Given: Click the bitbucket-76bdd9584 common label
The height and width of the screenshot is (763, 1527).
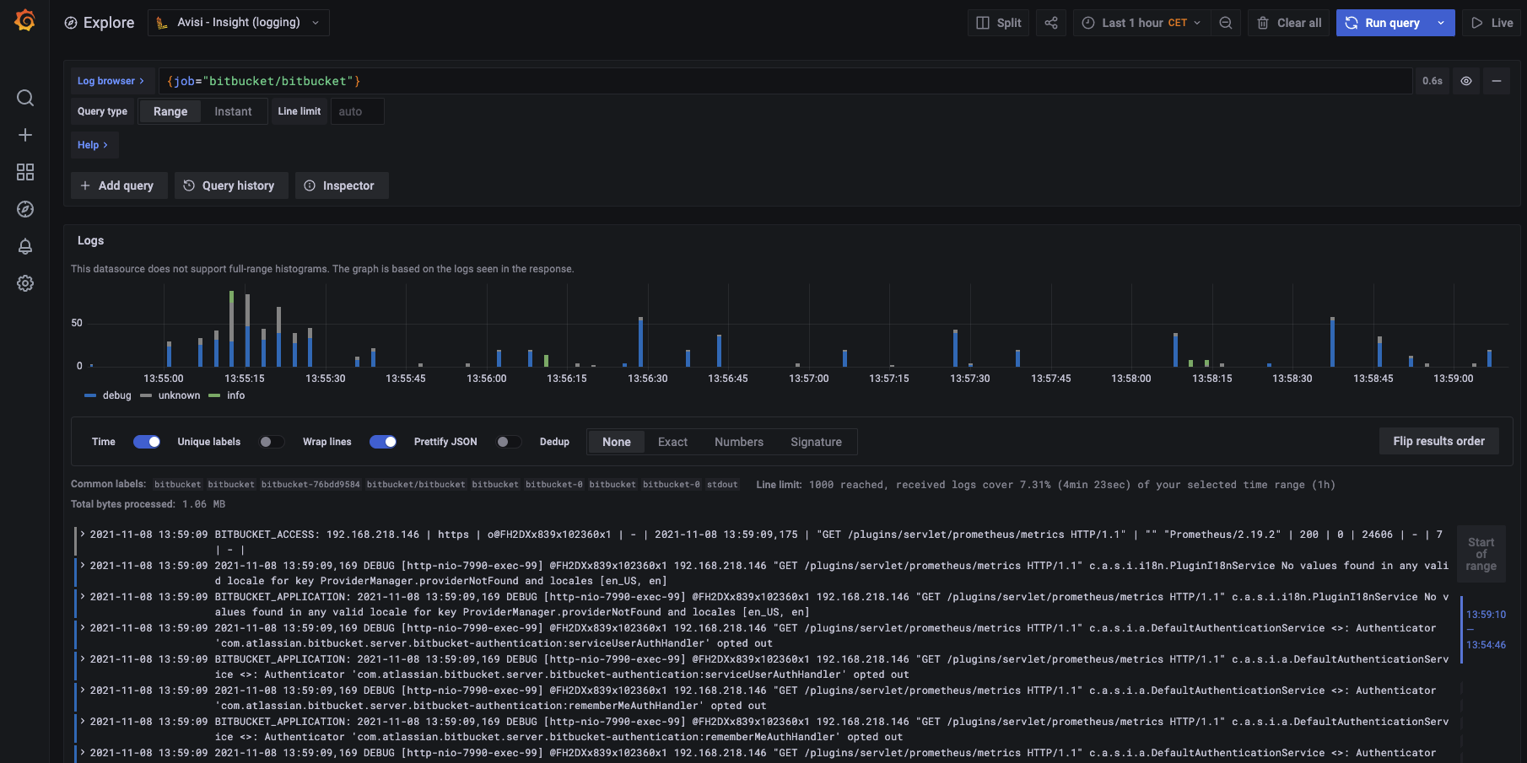Looking at the screenshot, I should click(x=310, y=485).
